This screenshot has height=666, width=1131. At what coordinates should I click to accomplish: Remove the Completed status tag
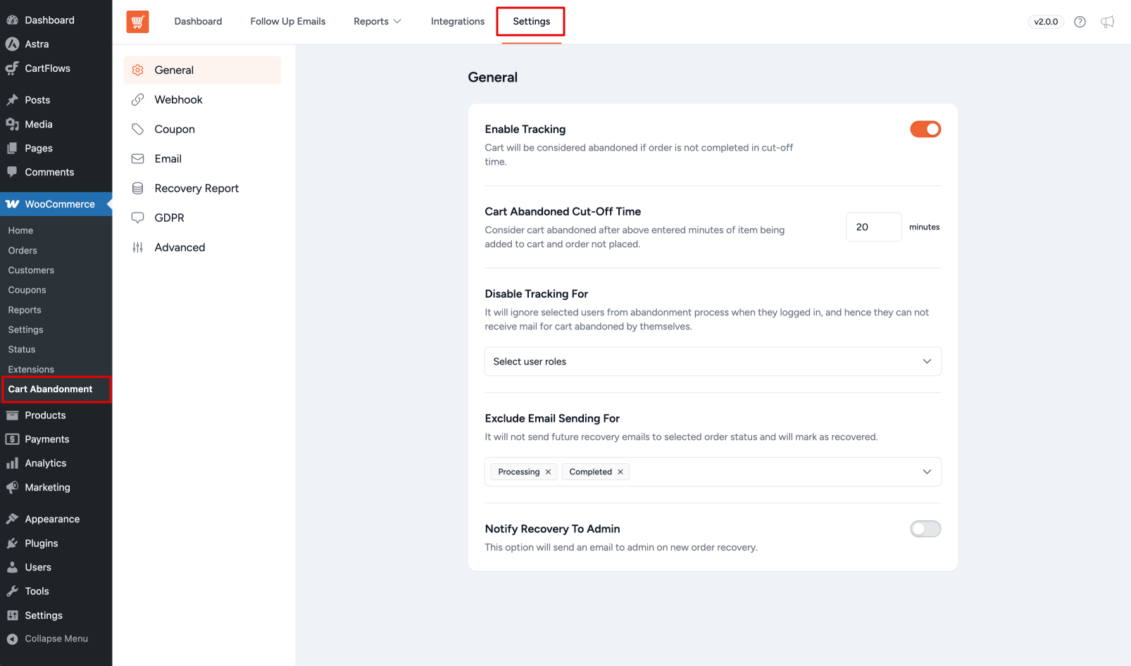pos(620,472)
